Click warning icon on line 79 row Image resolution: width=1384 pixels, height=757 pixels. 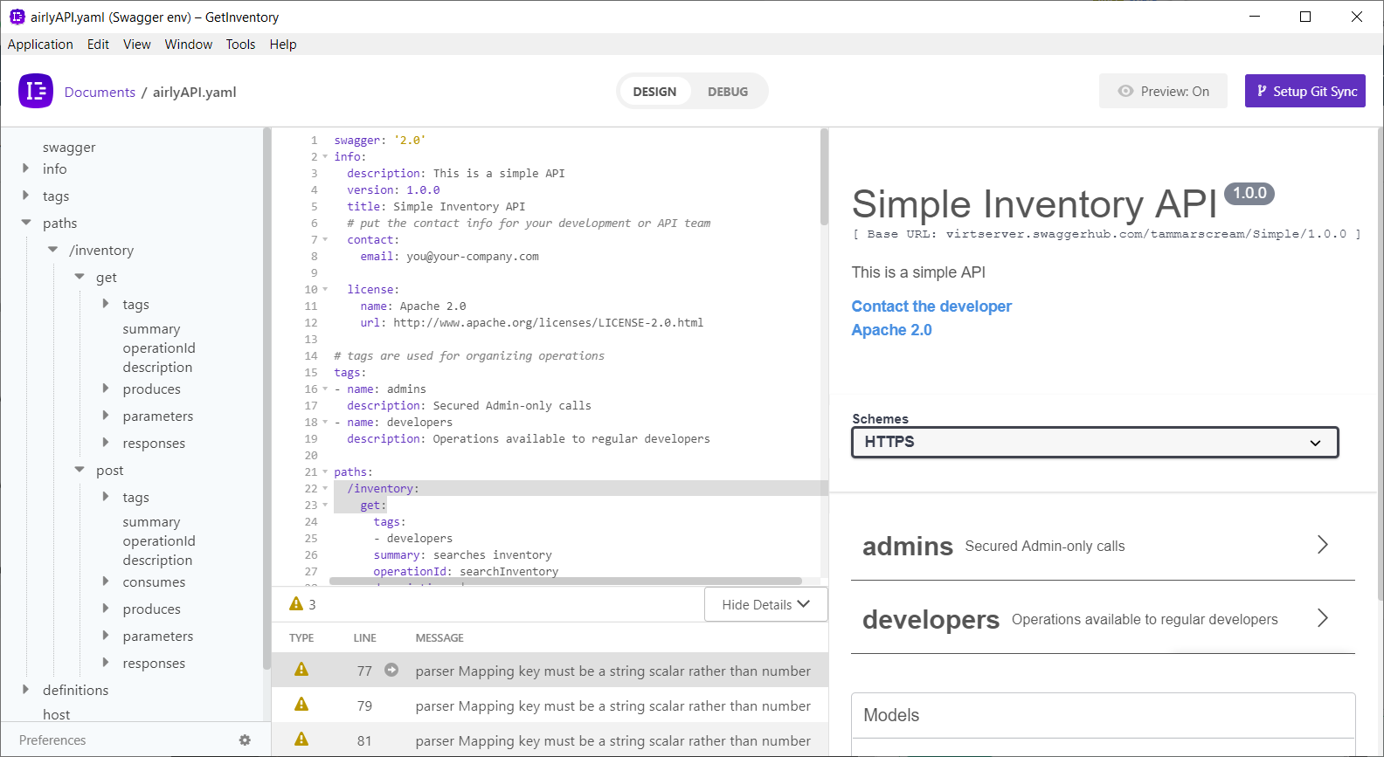[x=301, y=705]
